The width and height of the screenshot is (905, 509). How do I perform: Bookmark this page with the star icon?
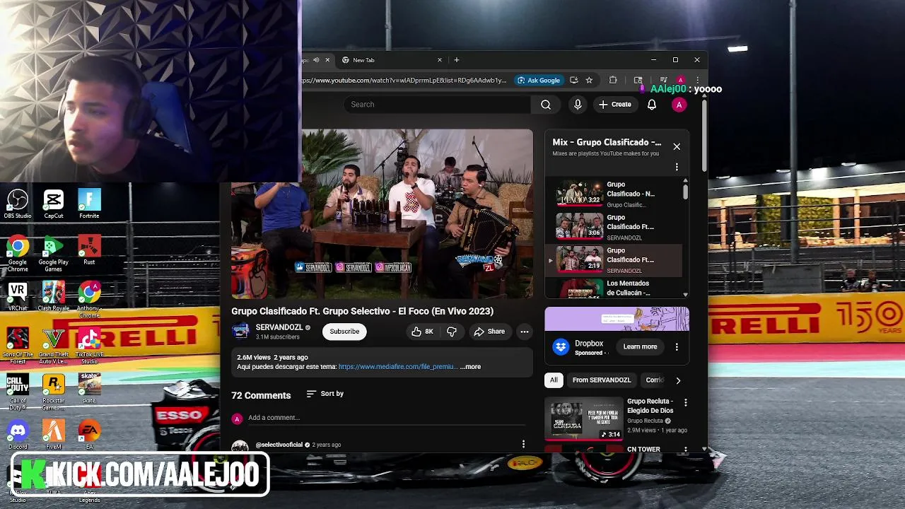pyautogui.click(x=589, y=80)
